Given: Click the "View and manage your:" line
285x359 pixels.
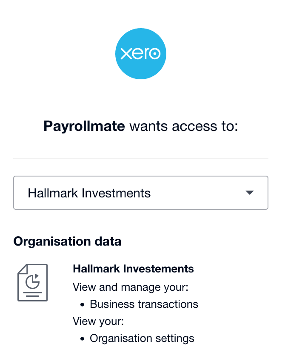Looking at the screenshot, I should (131, 287).
